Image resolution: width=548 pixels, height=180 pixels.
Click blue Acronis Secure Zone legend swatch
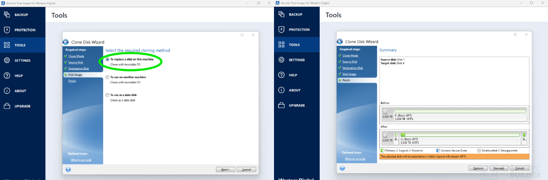tap(438, 150)
